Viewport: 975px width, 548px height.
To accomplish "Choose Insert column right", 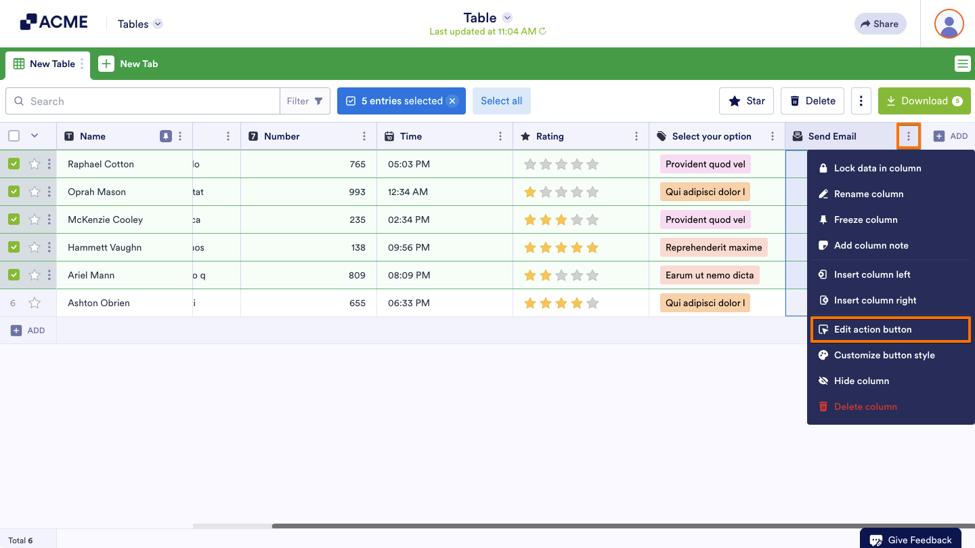I will tap(890, 300).
